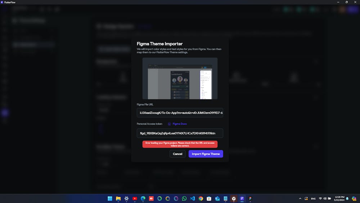Viewport: 360px width, 203px height.
Task: Launch Microsoft Edge from the taskbar
Action: coord(143,198)
